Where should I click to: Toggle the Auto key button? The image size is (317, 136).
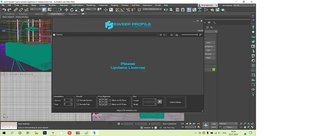[x=214, y=124]
